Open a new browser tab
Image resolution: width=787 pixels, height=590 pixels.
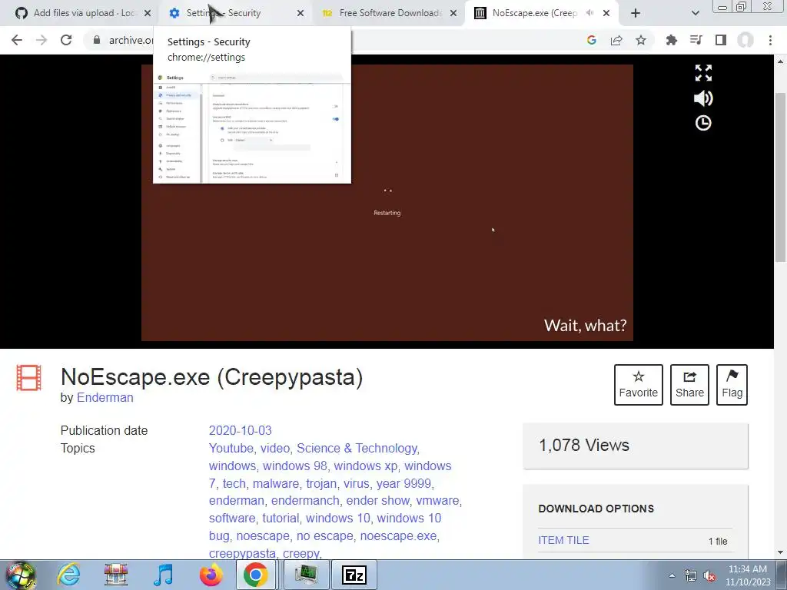[x=636, y=13]
